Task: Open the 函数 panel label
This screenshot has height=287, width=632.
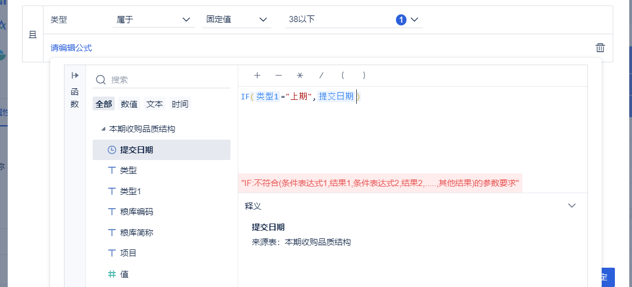Action: (x=75, y=98)
